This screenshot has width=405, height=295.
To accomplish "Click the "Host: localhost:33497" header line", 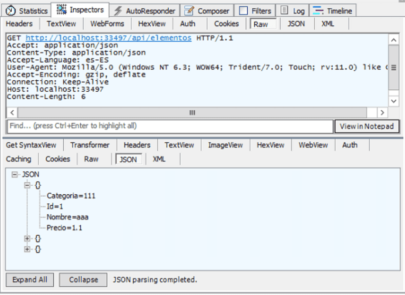I will [x=55, y=89].
